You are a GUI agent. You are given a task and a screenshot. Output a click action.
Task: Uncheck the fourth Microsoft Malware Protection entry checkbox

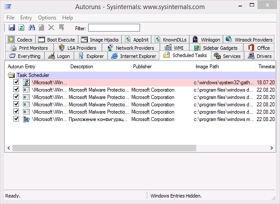tap(16, 111)
